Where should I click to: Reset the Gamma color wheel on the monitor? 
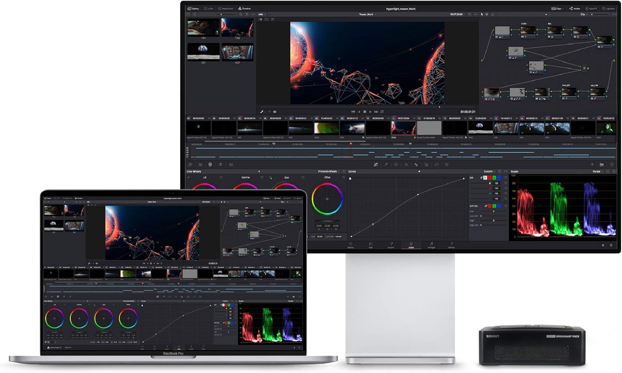coord(262,178)
